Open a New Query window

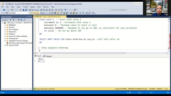coord(34,10)
